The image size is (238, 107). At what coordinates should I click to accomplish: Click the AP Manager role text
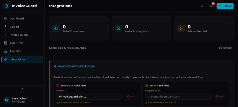(19, 102)
